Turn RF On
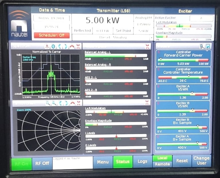The image size is (220, 178). [x=21, y=164]
